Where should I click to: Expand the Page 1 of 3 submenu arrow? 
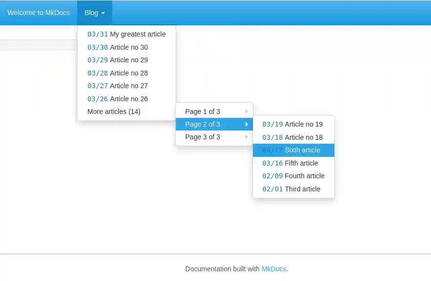click(247, 111)
